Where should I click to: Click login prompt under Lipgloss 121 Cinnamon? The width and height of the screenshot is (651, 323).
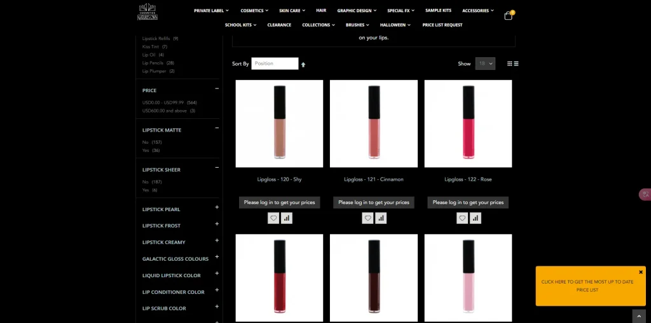pos(374,202)
